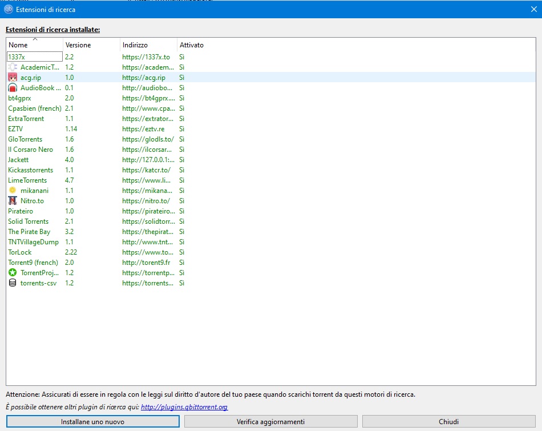
Task: Click the http://127.0.0.1 Jackett address cell
Action: tap(148, 160)
